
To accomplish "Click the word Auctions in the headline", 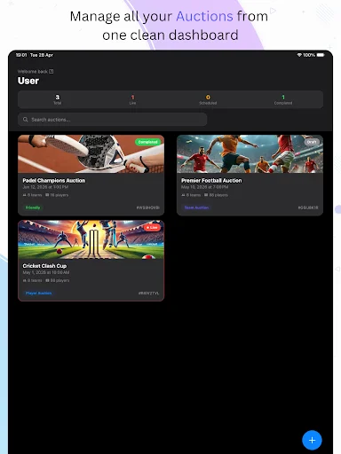I will [204, 16].
